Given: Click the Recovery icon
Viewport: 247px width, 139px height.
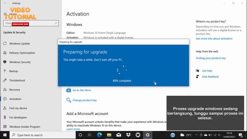Looking at the screenshot, I should [x=5, y=90].
